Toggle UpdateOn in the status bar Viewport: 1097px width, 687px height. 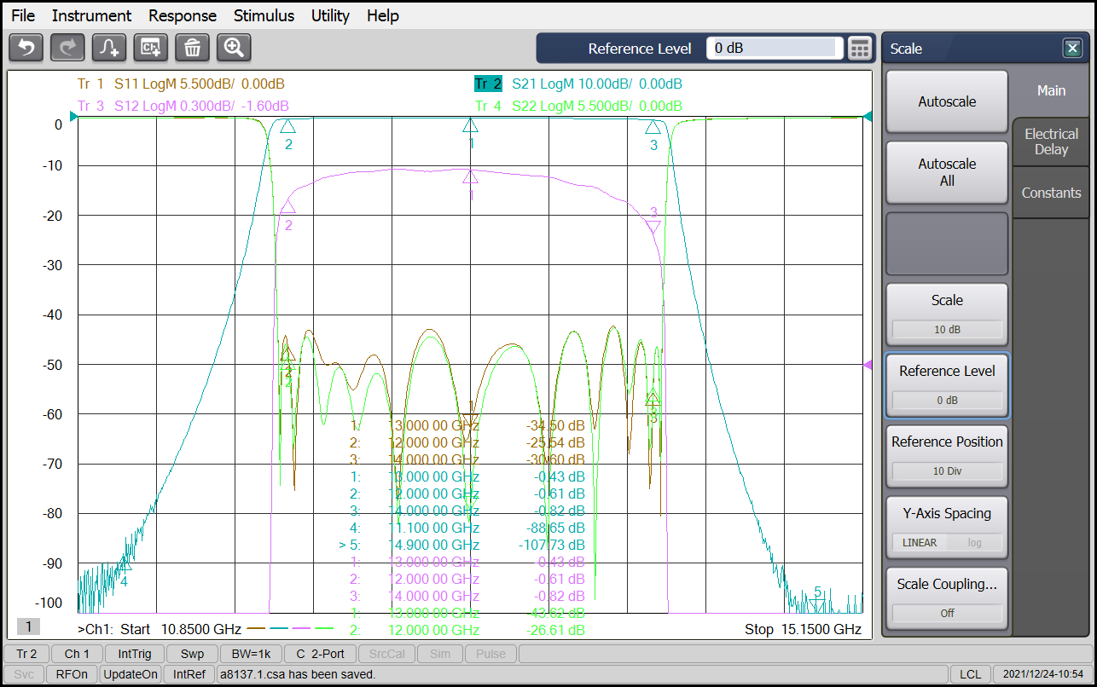pyautogui.click(x=131, y=674)
